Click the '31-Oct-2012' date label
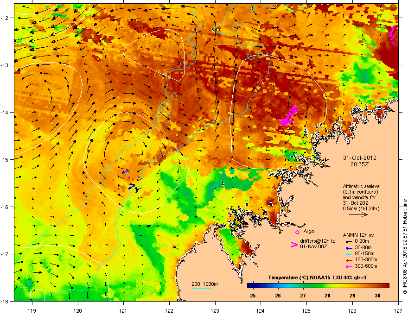This screenshot has height=315, width=408. click(360, 158)
